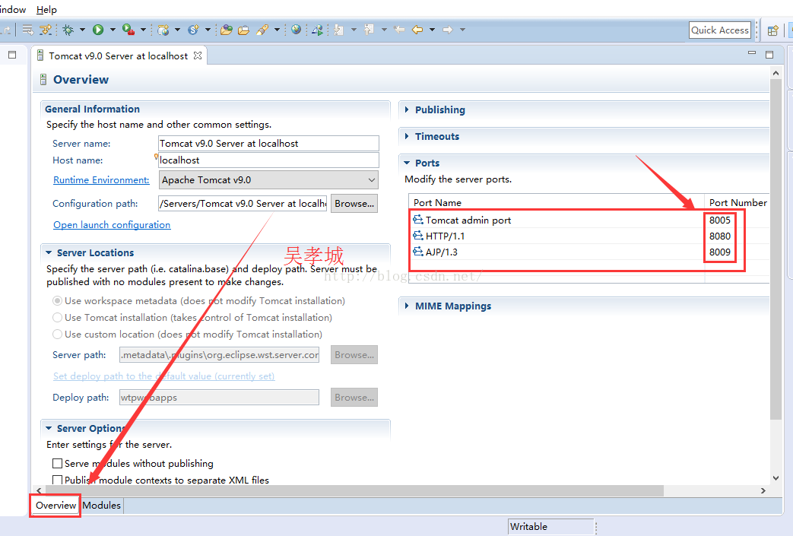Open the web browser globe icon

[297, 30]
